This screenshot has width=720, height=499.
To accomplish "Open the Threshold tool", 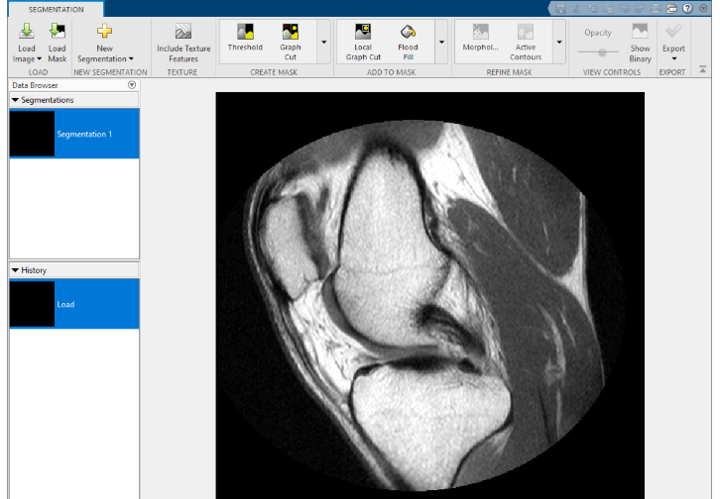I will [x=245, y=38].
